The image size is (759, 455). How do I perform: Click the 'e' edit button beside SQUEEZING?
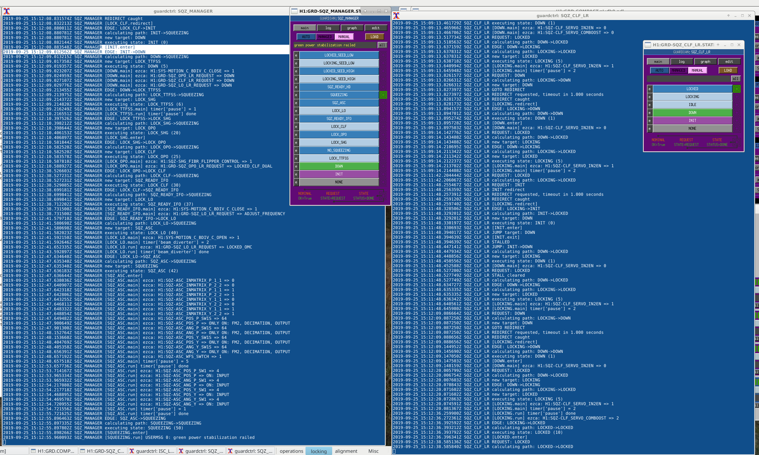click(x=296, y=95)
